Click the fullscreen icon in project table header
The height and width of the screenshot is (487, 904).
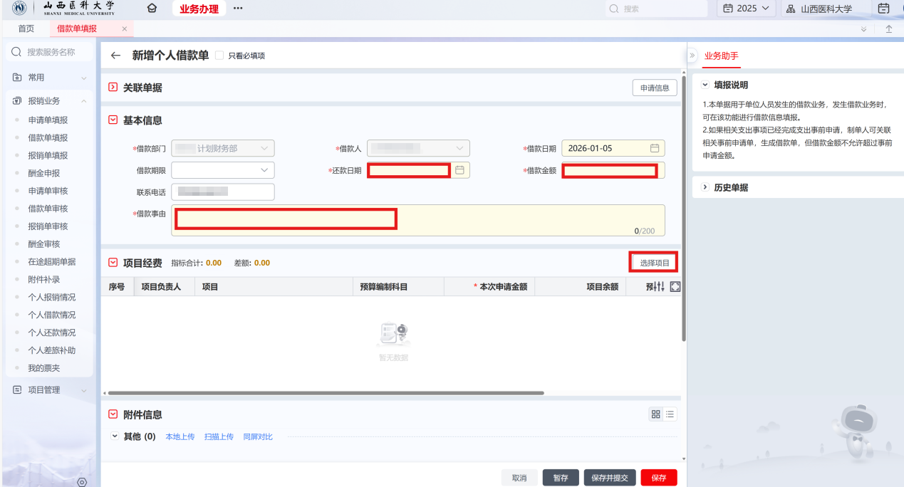tap(675, 286)
